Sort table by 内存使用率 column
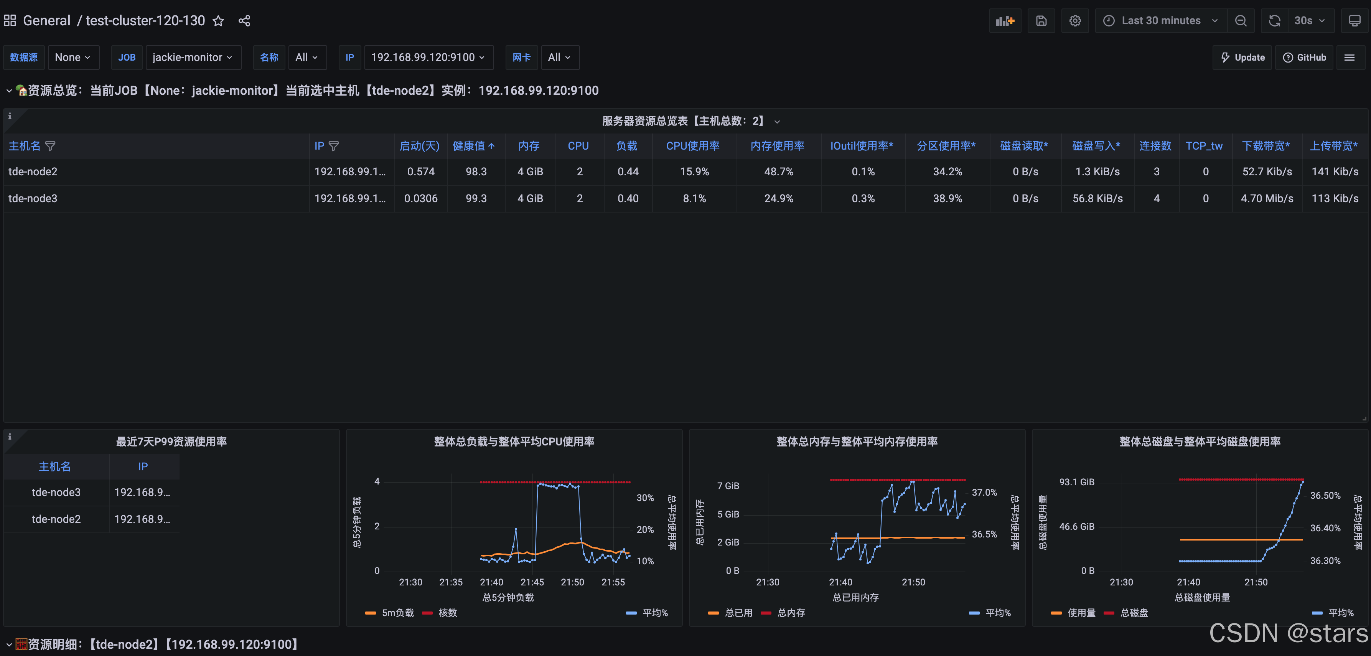The height and width of the screenshot is (656, 1371). [777, 146]
